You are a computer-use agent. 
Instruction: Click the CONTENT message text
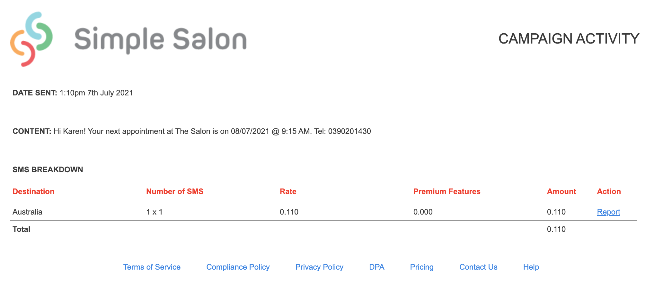point(212,131)
